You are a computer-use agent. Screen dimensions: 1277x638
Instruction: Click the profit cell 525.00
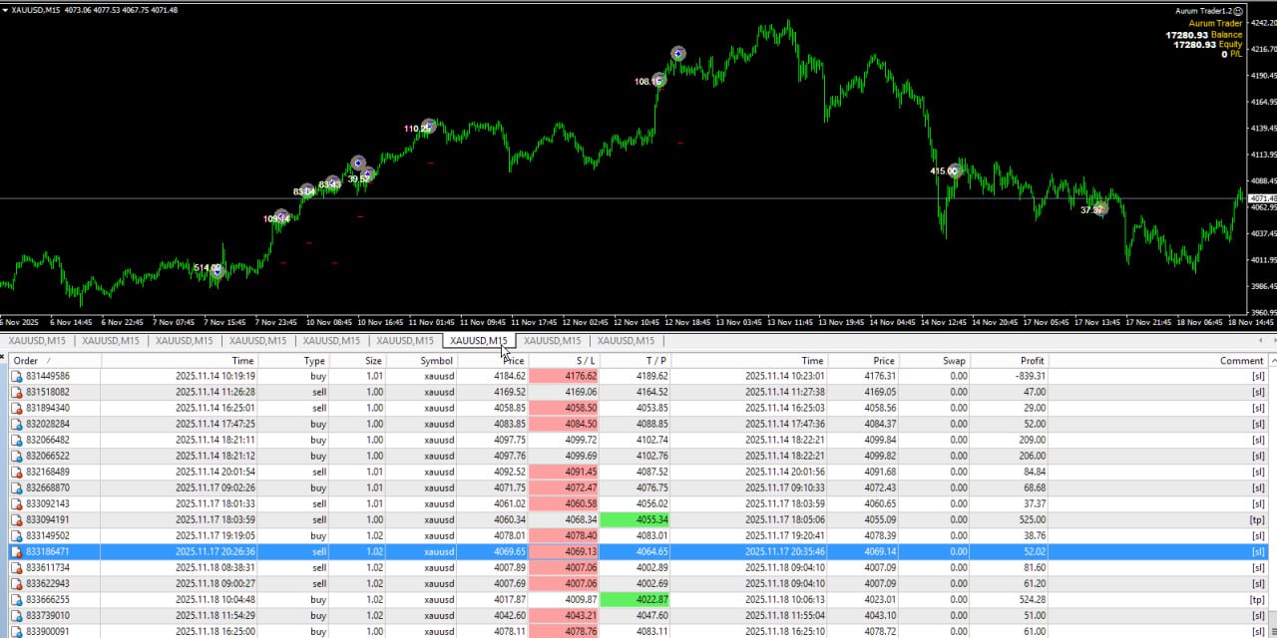(x=1030, y=520)
